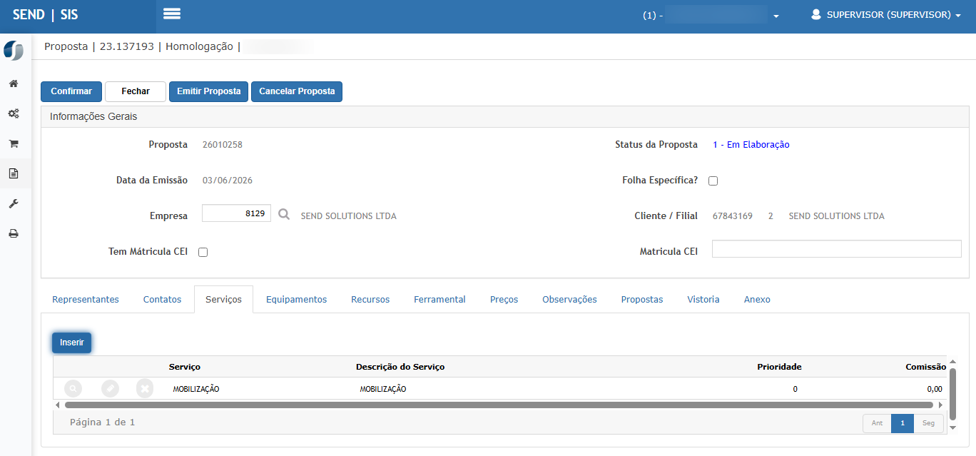Click the Inserir button
976x456 pixels.
pos(71,343)
